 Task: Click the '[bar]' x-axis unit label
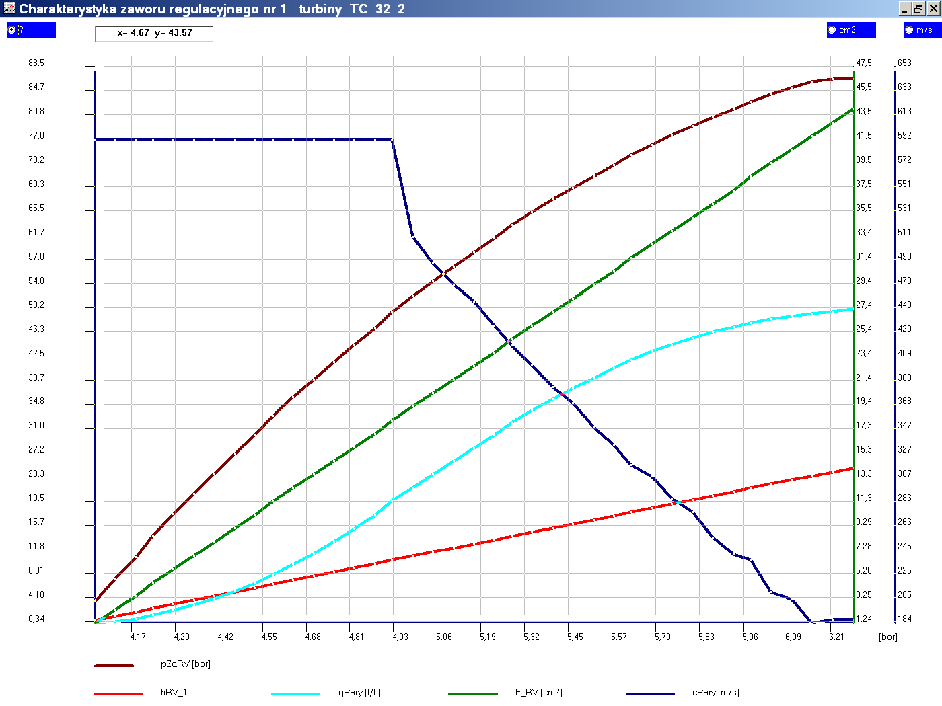pos(888,637)
